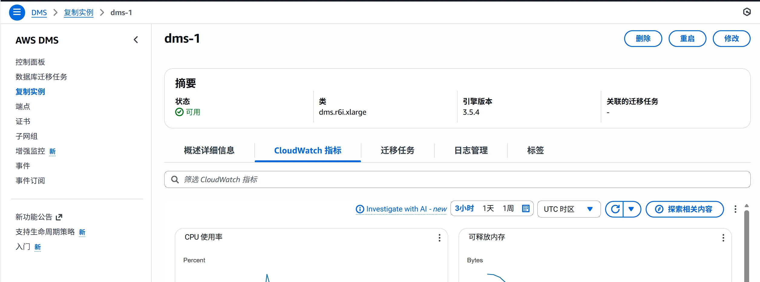Collapse the AWS DMS sidebar
Viewport: 760px width, 282px height.
136,40
